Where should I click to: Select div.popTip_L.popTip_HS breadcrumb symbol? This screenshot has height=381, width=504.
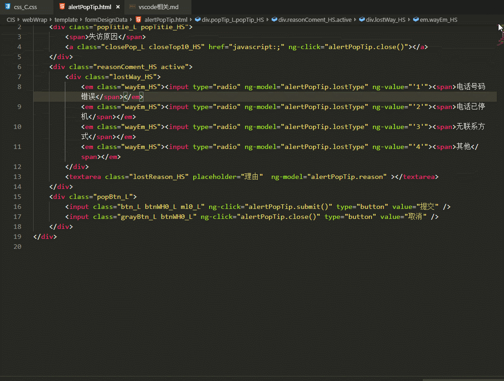[233, 20]
